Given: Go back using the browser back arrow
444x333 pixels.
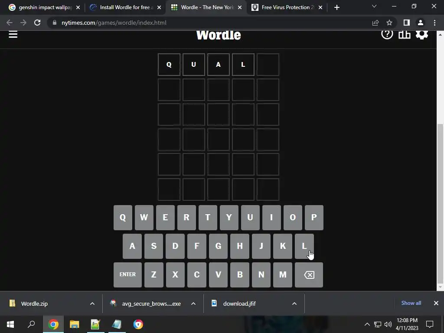Looking at the screenshot, I should pos(10,23).
